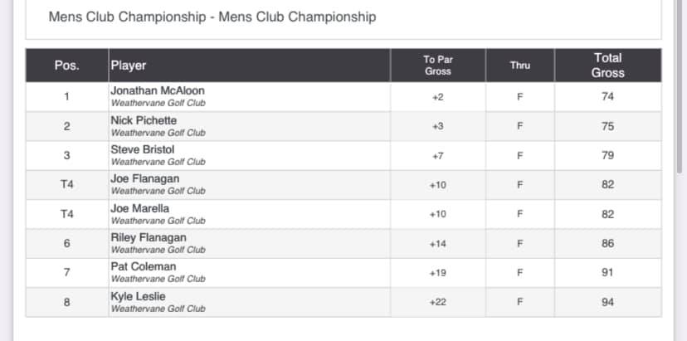Sort by the Pos. column header
Image resolution: width=687 pixels, height=341 pixels.
coord(67,66)
